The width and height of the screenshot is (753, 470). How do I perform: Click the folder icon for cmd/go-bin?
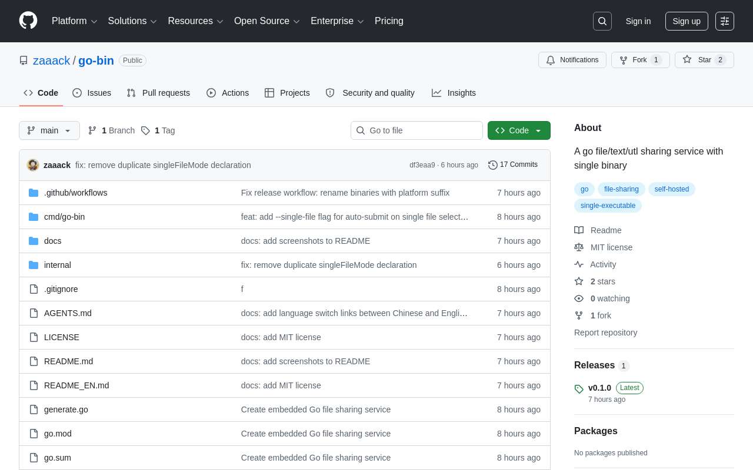34,217
